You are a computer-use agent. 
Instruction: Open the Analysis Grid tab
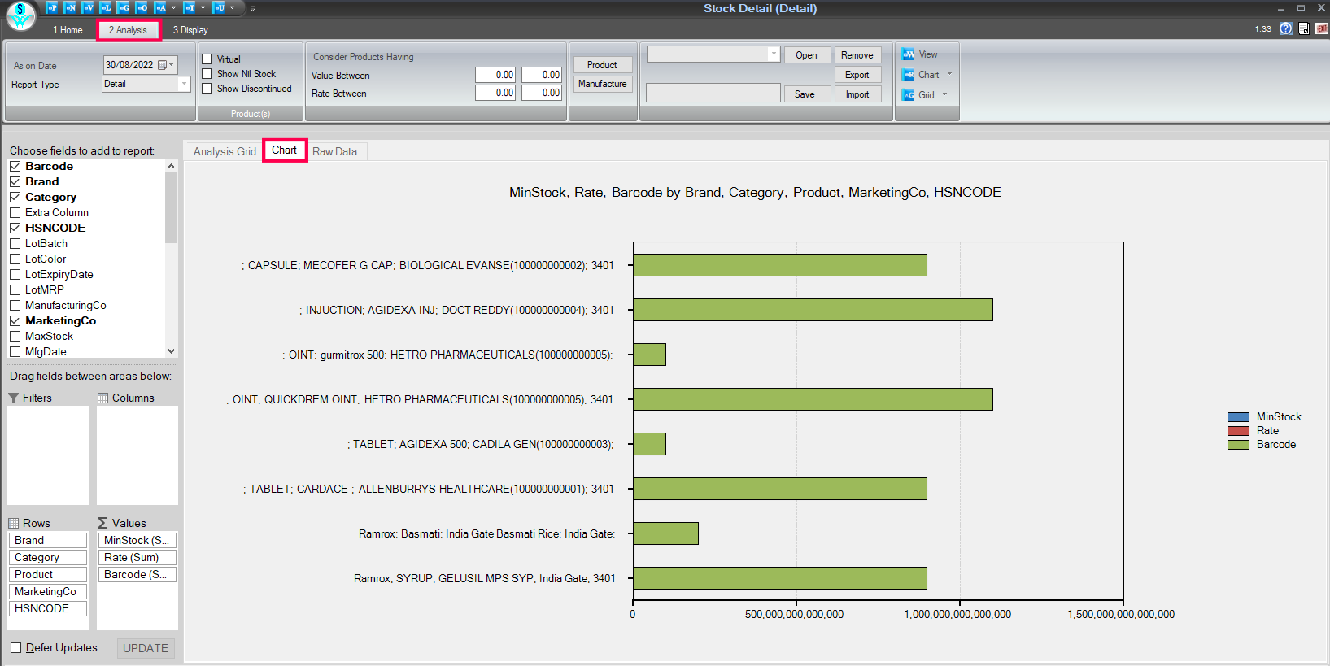[x=225, y=151]
